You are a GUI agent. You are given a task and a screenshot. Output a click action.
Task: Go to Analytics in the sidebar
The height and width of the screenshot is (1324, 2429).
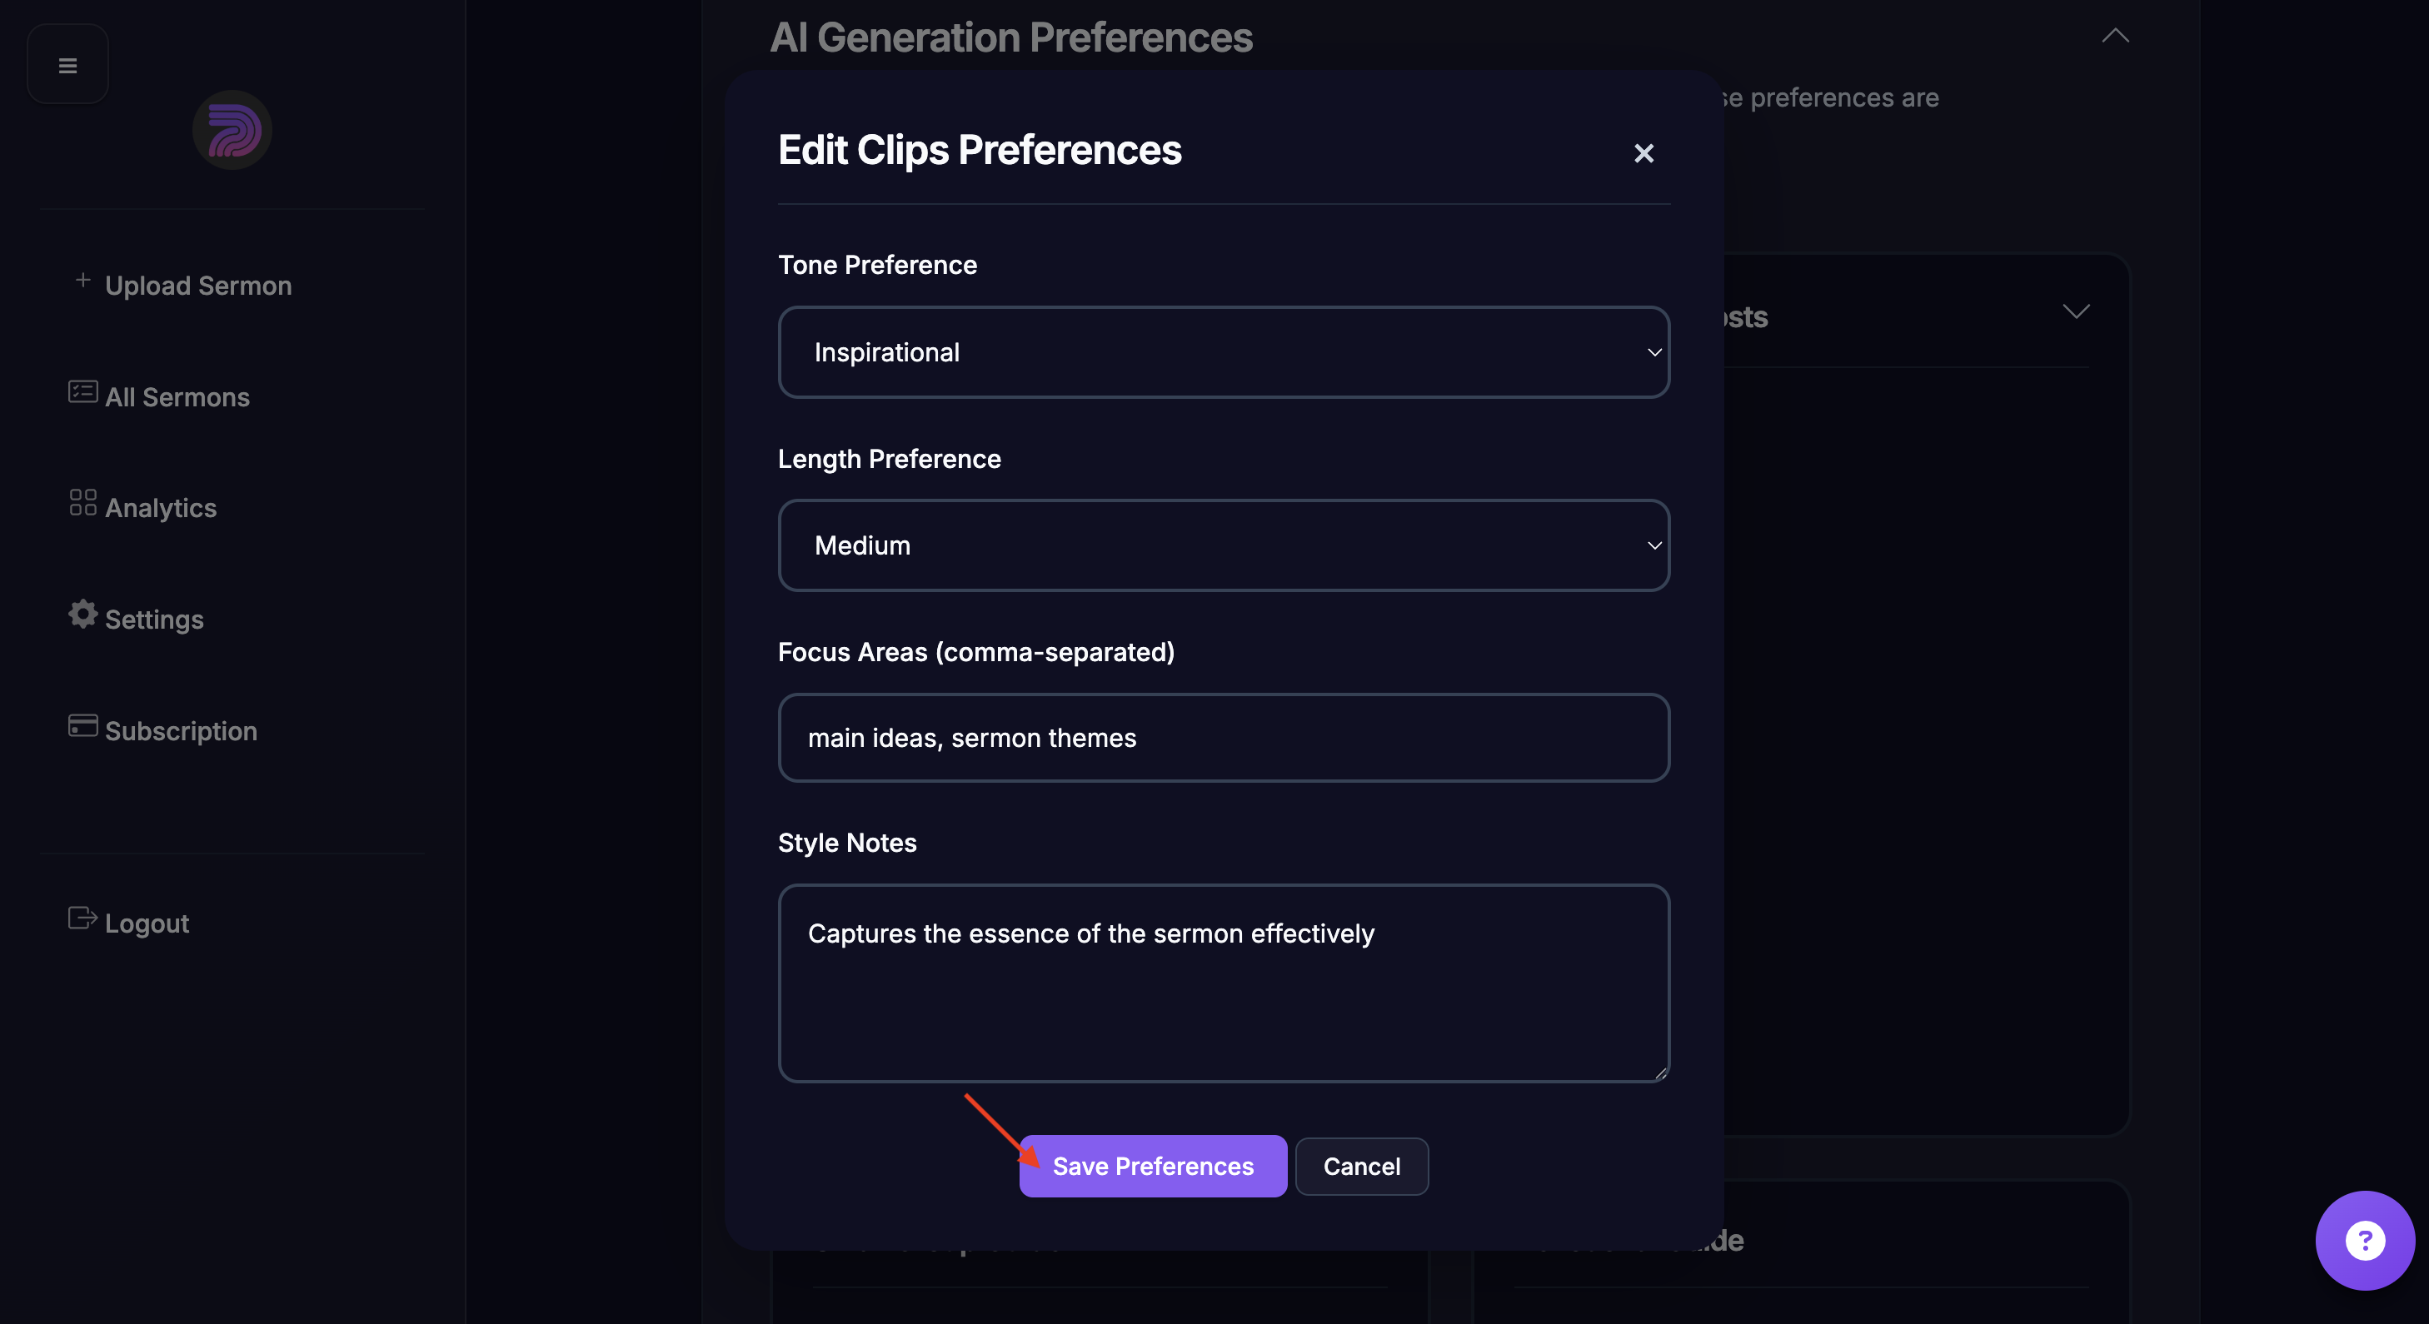(x=162, y=508)
